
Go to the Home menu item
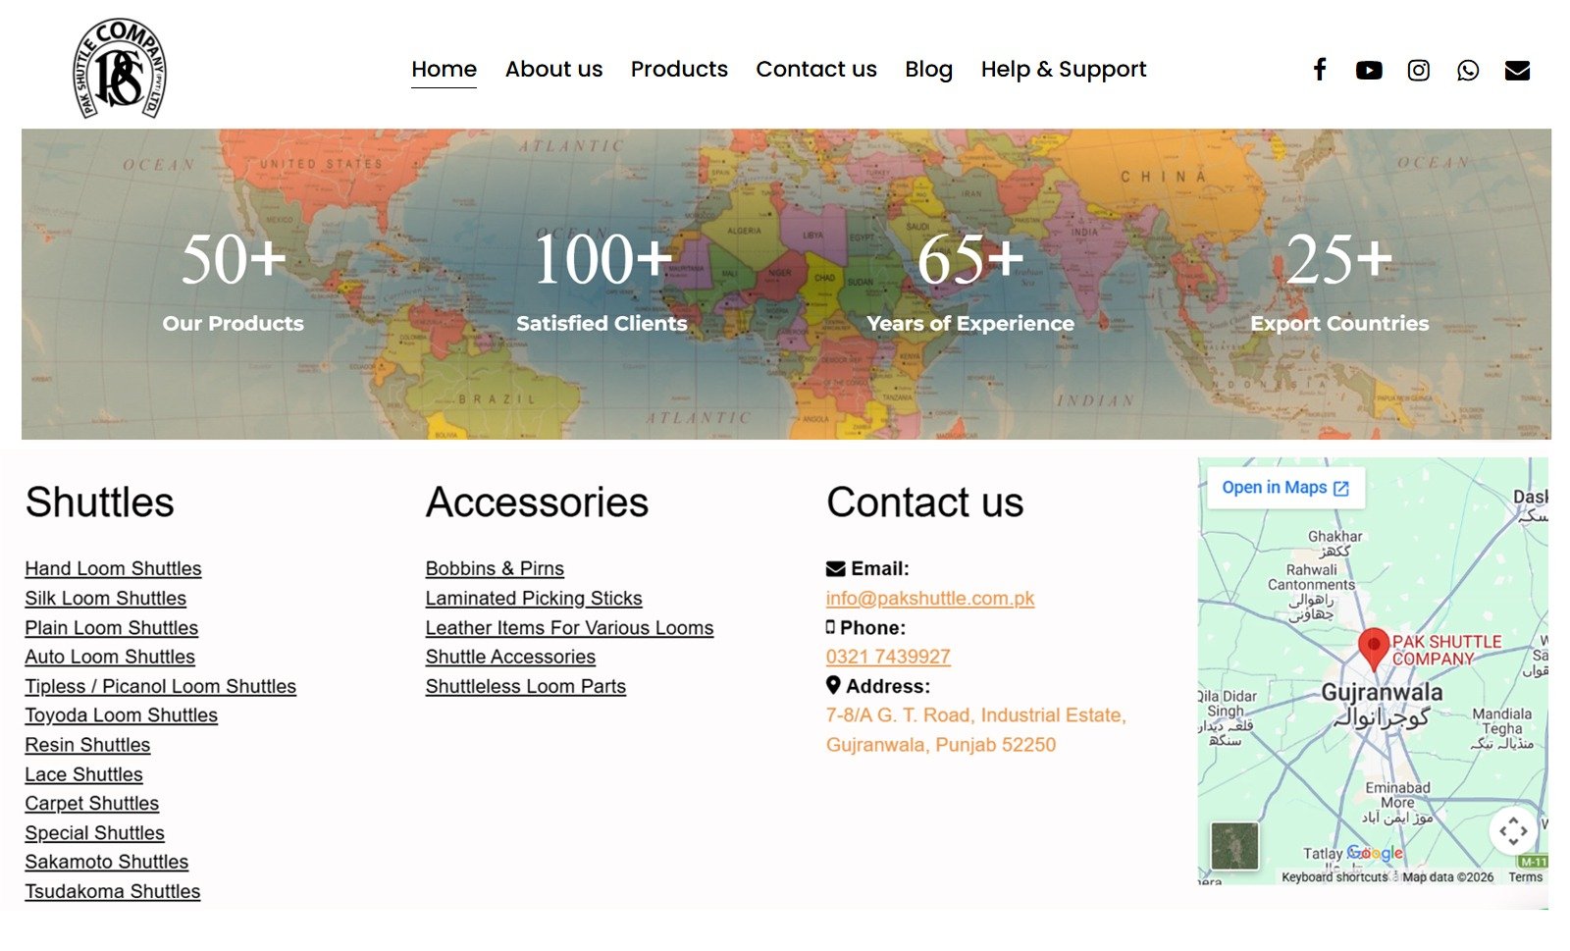click(444, 70)
